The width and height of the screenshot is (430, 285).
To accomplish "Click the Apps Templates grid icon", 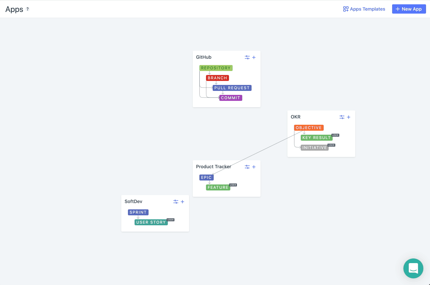I will point(346,9).
